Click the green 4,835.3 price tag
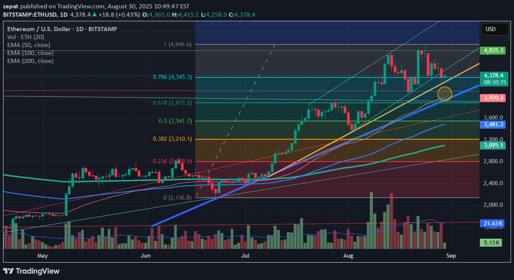Viewport: 514px width, 280px height. [x=493, y=50]
